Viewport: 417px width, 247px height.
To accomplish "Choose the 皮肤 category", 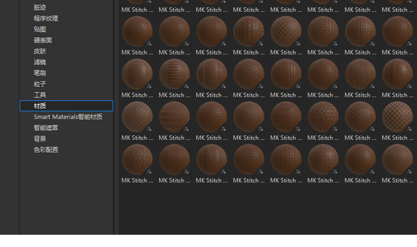I will tap(40, 51).
